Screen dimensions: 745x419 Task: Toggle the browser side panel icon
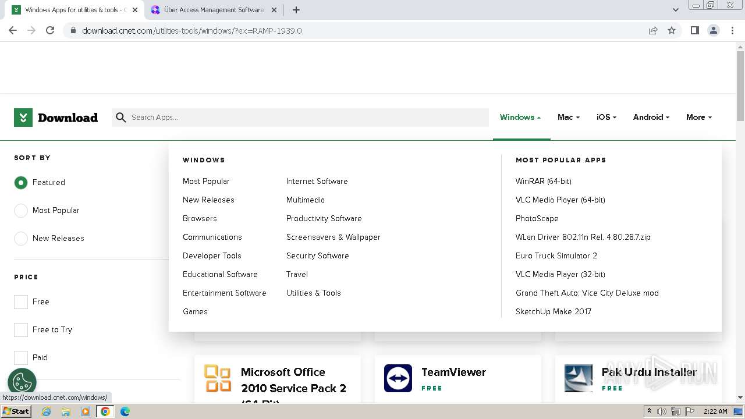(x=694, y=30)
